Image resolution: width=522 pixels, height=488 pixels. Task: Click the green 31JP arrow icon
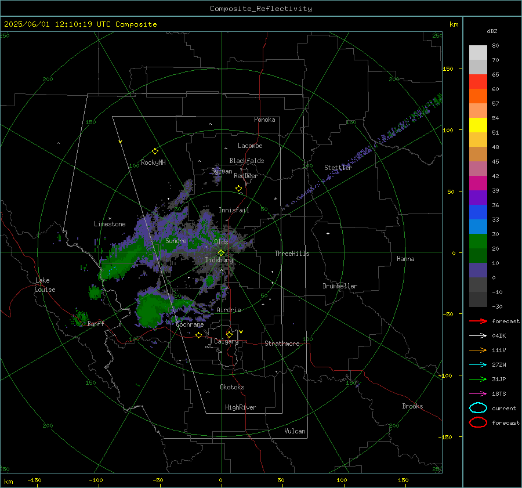(x=478, y=379)
